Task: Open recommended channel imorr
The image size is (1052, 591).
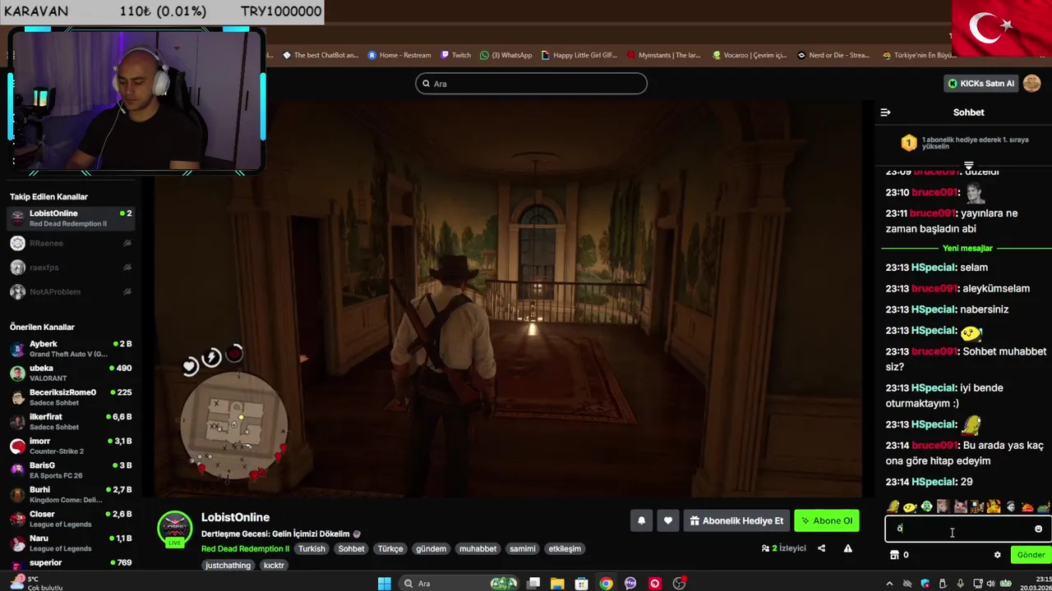Action: tap(72, 446)
